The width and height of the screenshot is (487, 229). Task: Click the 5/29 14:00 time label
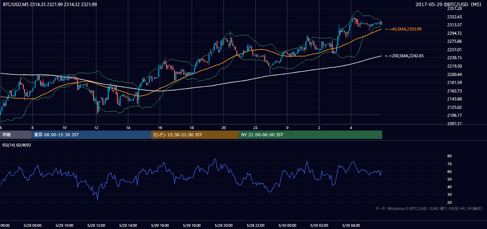[128, 225]
